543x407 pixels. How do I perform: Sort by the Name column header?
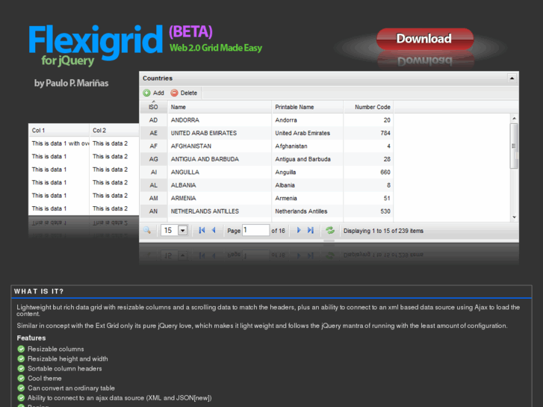[220, 107]
